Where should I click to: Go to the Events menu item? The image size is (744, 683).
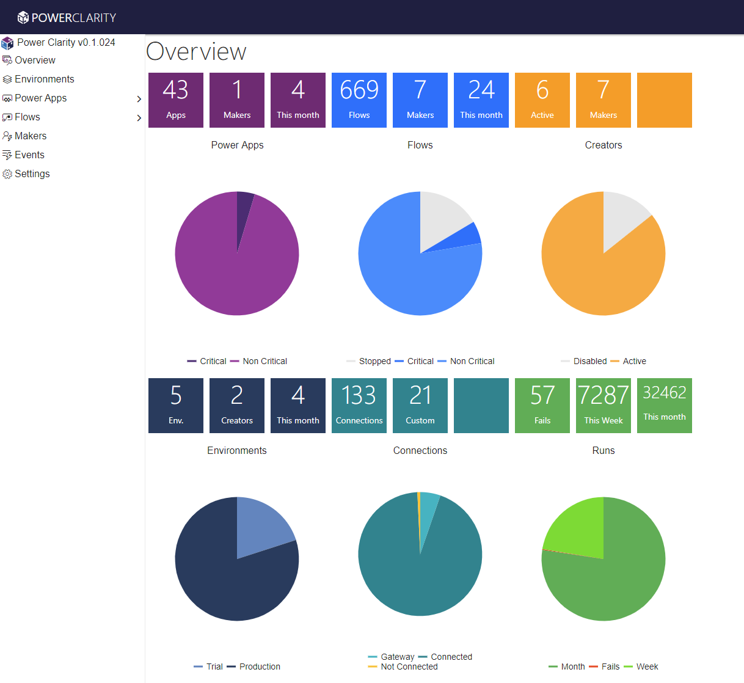point(29,155)
